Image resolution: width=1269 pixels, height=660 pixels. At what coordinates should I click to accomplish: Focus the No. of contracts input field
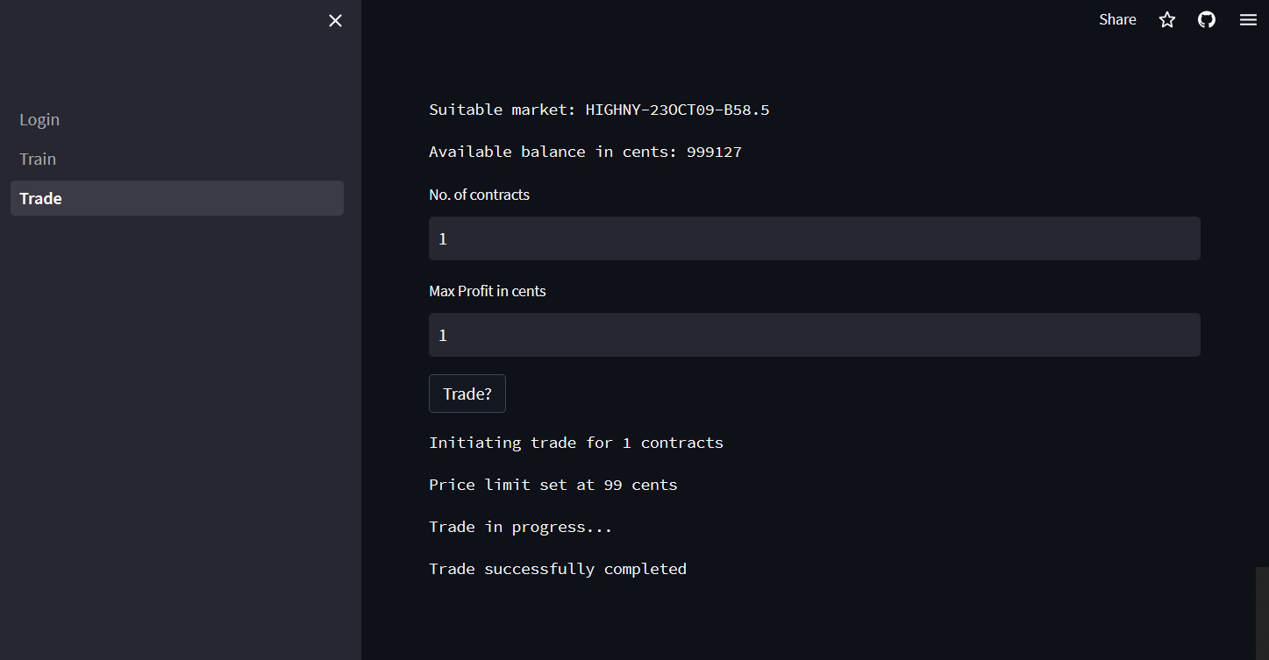click(814, 238)
